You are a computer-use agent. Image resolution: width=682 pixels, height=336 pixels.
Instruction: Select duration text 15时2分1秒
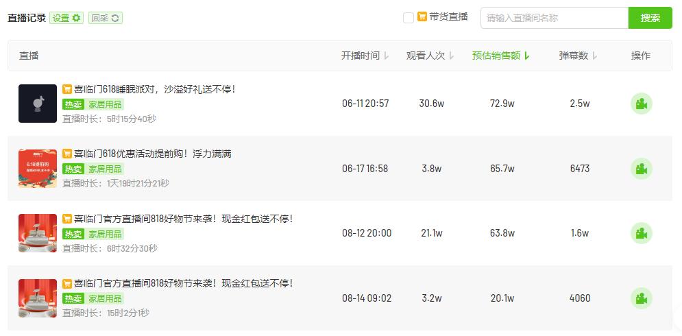[x=128, y=313]
